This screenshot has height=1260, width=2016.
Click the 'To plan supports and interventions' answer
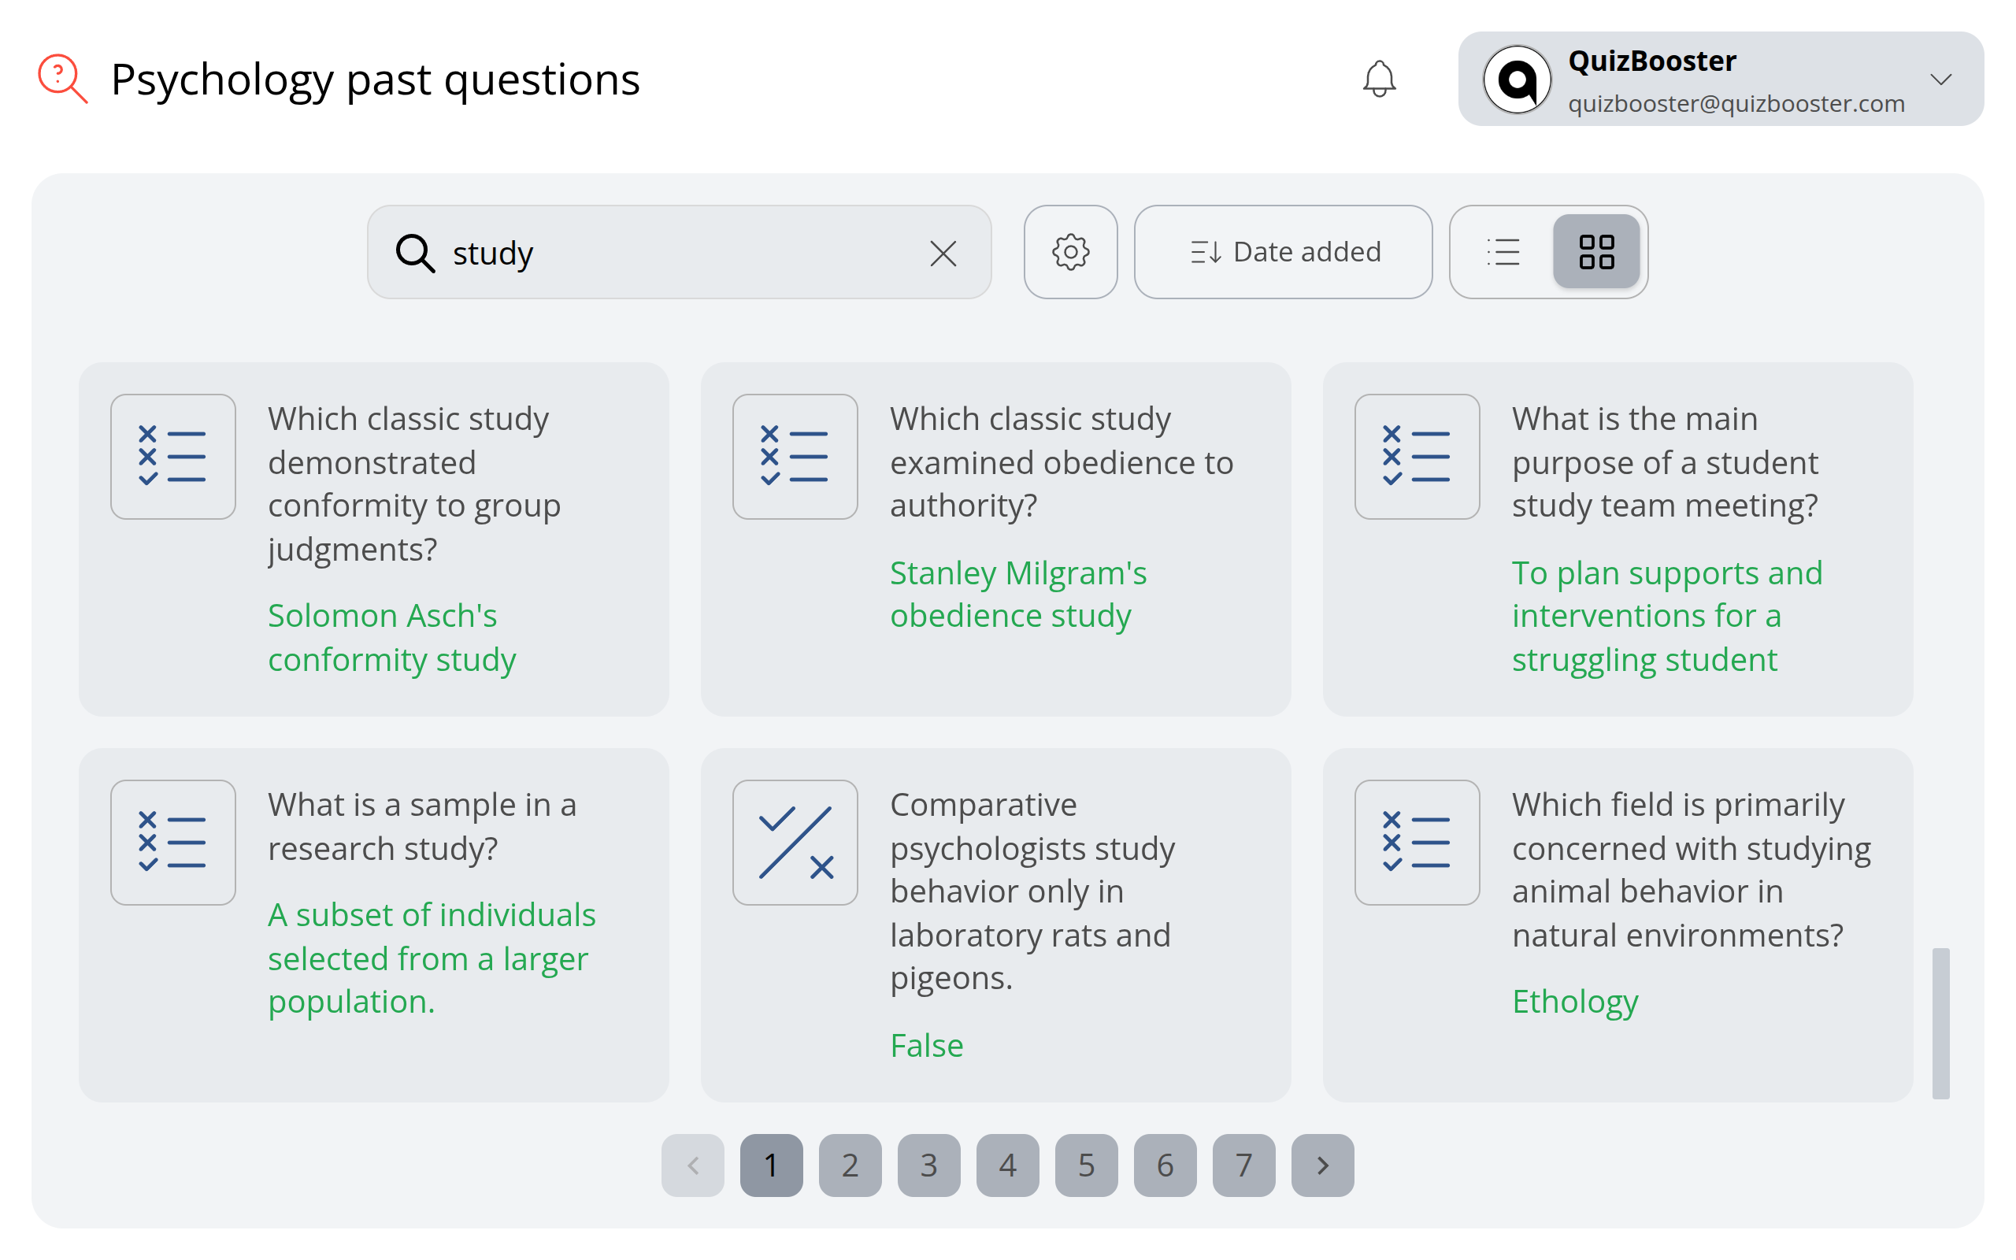point(1667,616)
